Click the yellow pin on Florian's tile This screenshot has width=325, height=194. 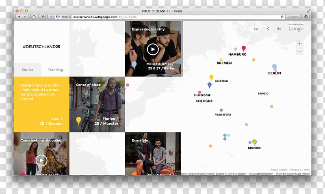point(78,121)
